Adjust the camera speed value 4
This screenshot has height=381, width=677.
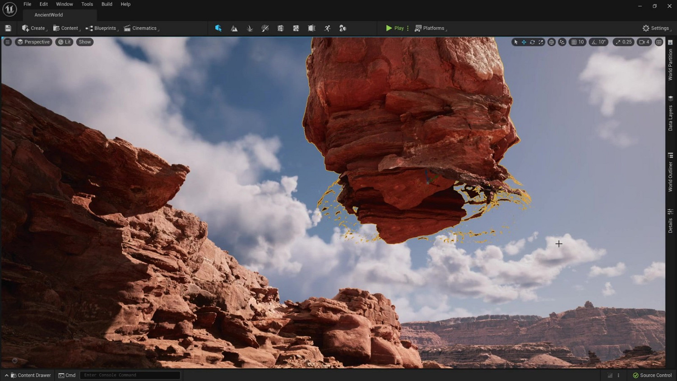(645, 42)
